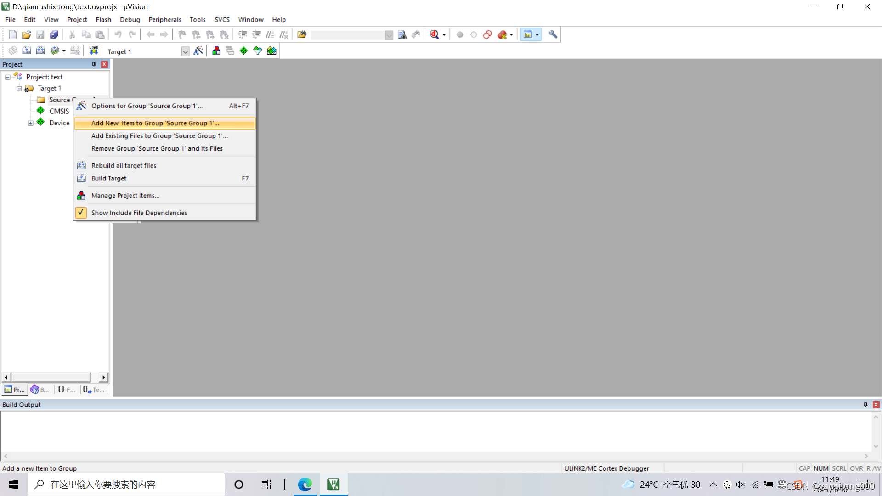This screenshot has width=882, height=496.
Task: Select Add Existing Files to Group entry
Action: click(159, 136)
